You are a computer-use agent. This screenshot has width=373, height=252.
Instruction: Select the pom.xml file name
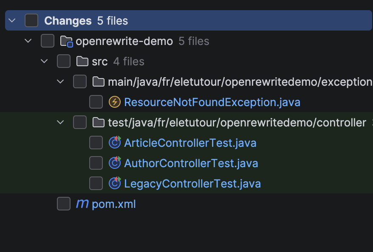tap(113, 204)
